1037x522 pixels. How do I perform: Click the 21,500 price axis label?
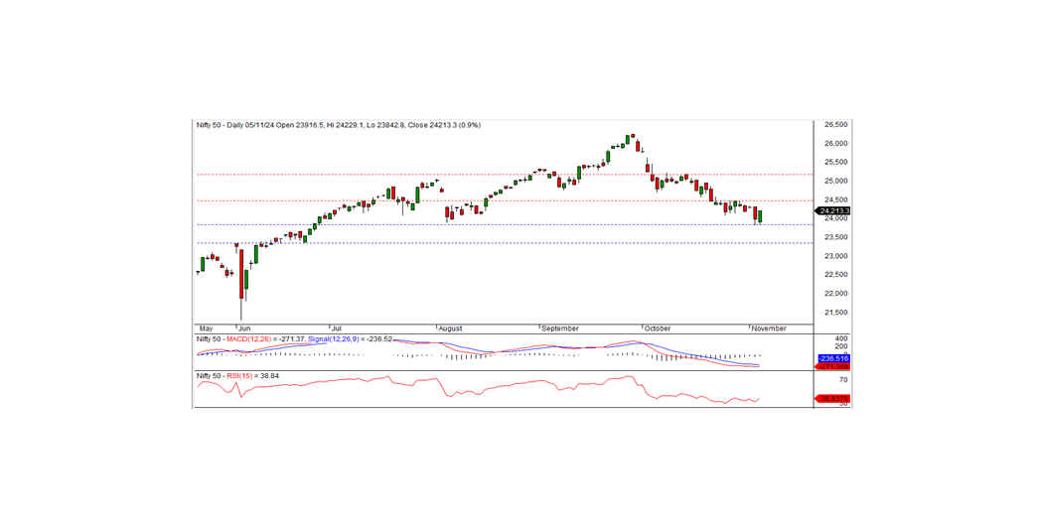pos(836,312)
